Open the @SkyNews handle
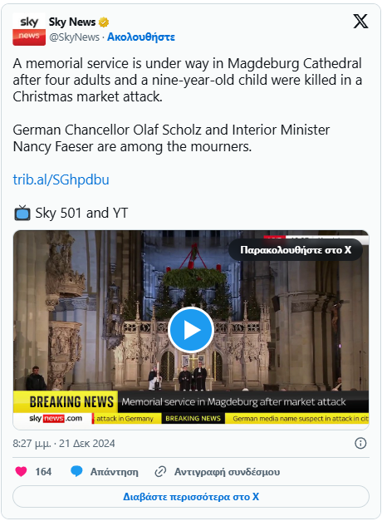The height and width of the screenshot is (521, 382). (74, 37)
